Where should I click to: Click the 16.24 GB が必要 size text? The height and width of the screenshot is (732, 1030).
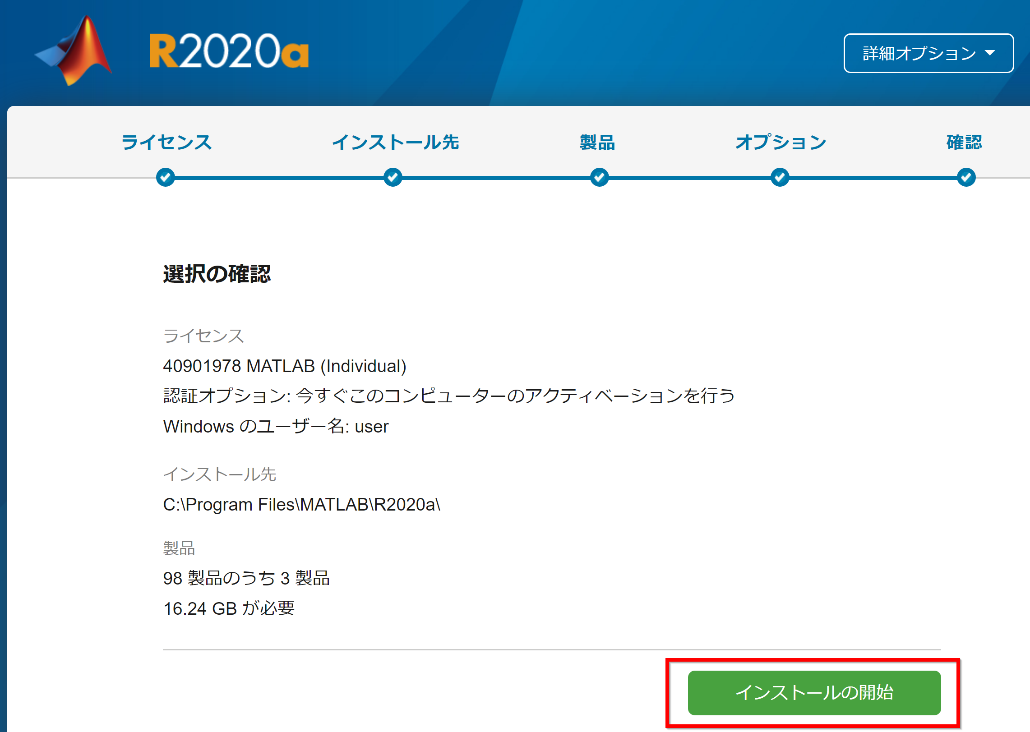click(229, 608)
